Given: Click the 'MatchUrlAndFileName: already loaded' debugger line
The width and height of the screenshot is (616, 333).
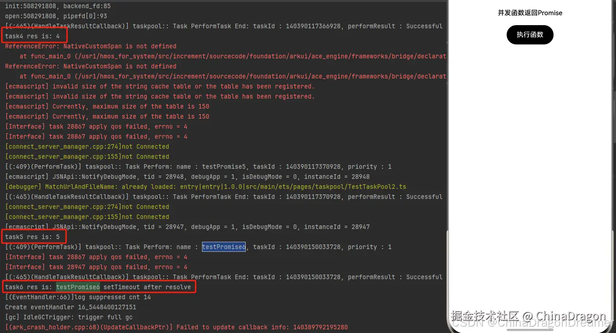Looking at the screenshot, I should (206, 187).
